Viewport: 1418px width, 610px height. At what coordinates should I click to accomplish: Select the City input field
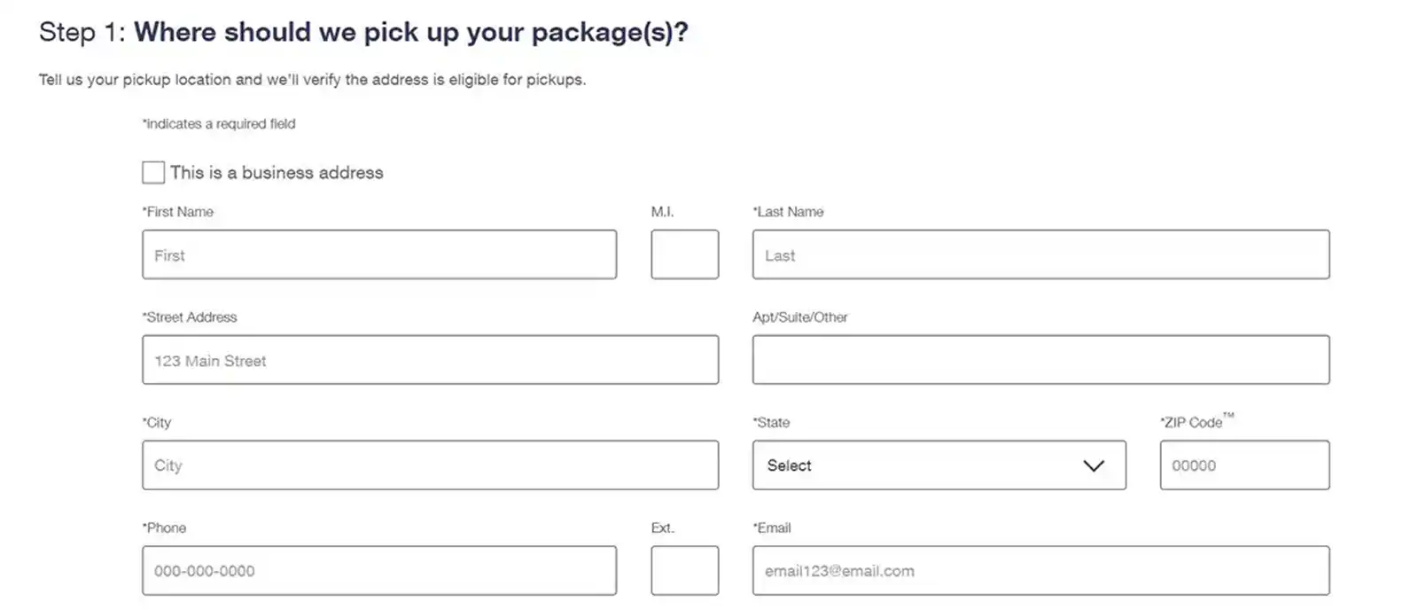[430, 465]
